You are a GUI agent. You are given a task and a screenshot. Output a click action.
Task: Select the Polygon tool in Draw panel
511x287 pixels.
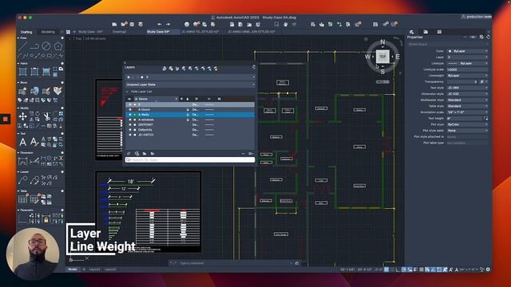tap(58, 46)
